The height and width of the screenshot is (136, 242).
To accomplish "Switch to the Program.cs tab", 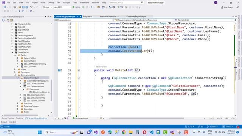I will pyautogui.click(x=87, y=16).
